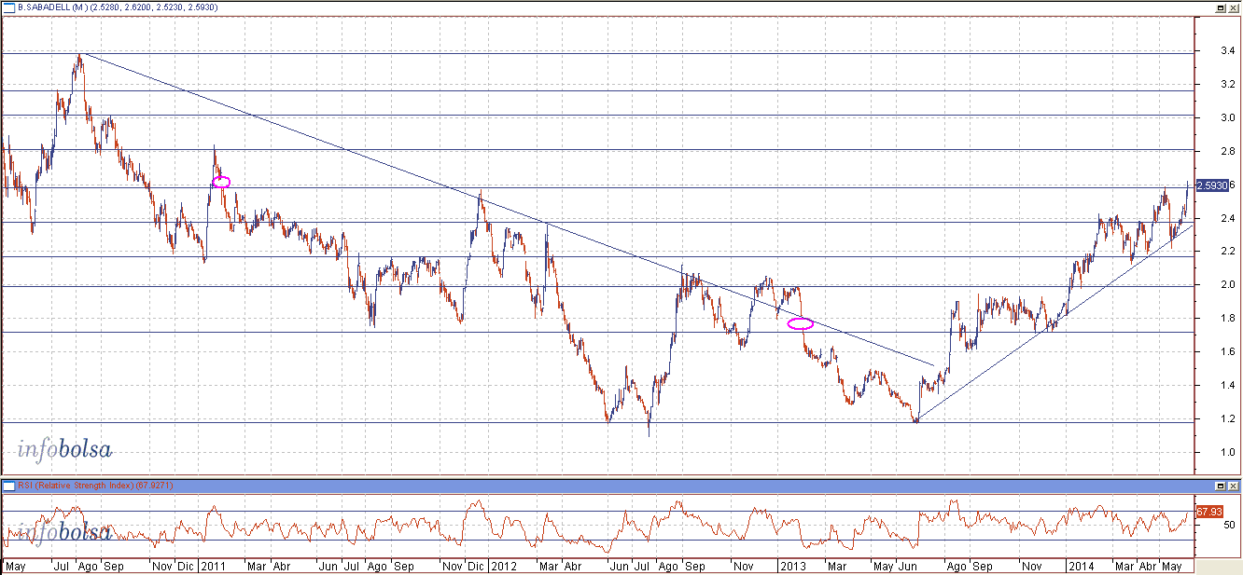1243x575 pixels.
Task: Select the magenta ellipse near early 2011
Action: tap(221, 182)
